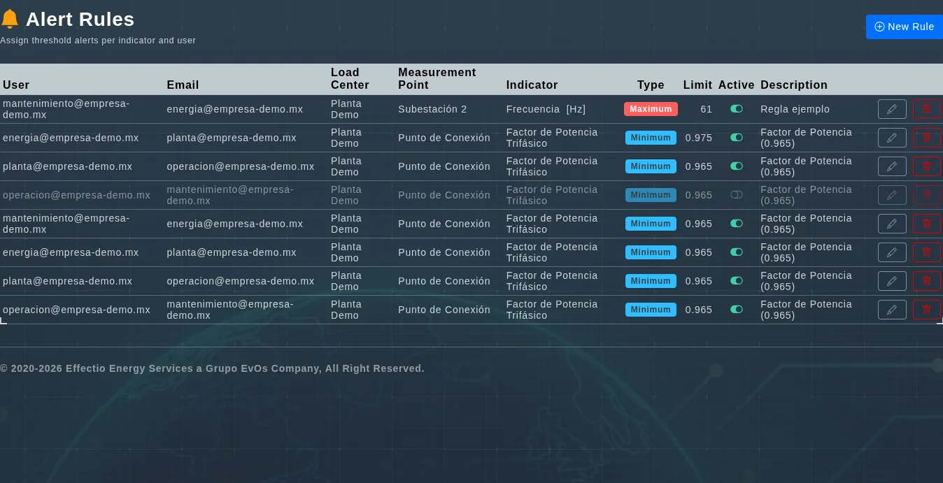Toggle Active for mantenimiento's Factor de Potencia rule

[x=737, y=224]
